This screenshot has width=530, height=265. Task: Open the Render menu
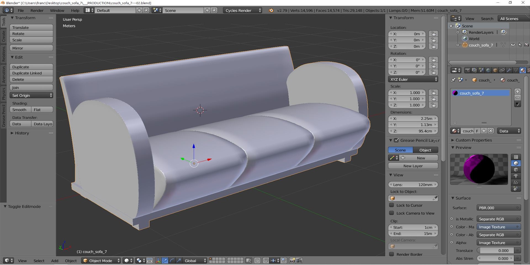pyautogui.click(x=37, y=10)
